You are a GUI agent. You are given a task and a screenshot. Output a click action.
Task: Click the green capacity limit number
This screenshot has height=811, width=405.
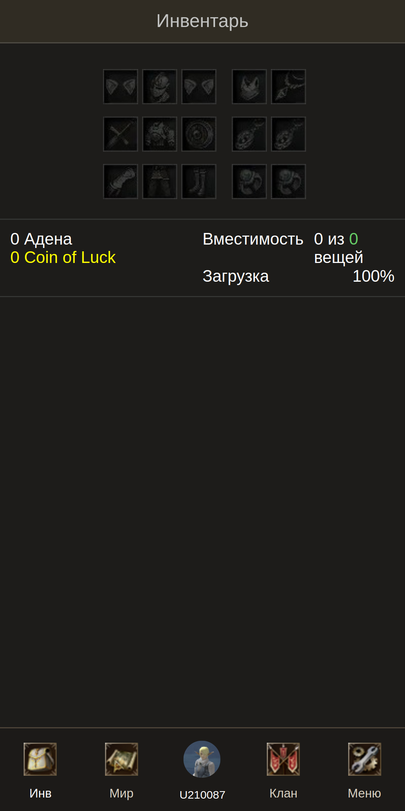(x=354, y=239)
